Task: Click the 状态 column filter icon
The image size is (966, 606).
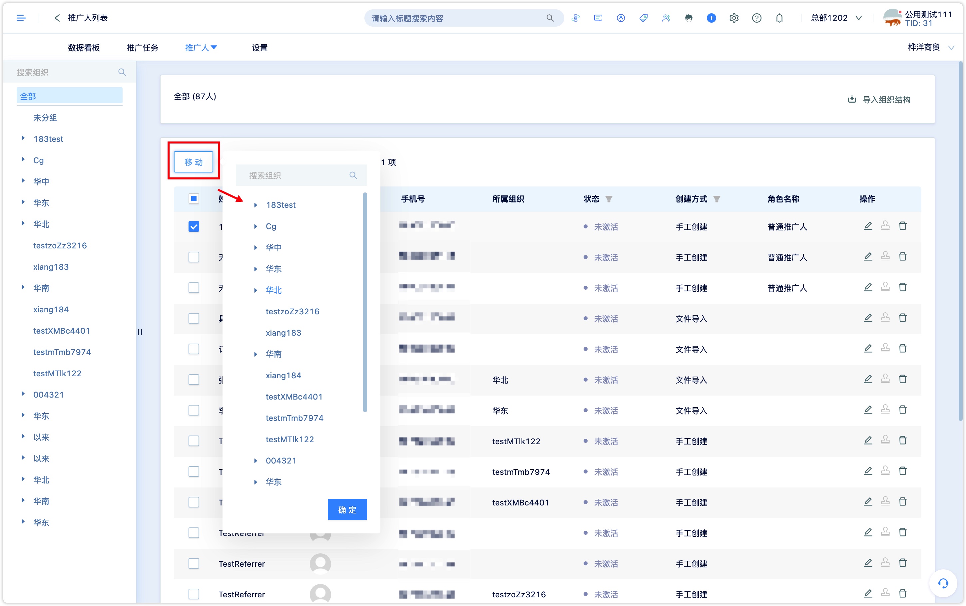Action: coord(609,199)
